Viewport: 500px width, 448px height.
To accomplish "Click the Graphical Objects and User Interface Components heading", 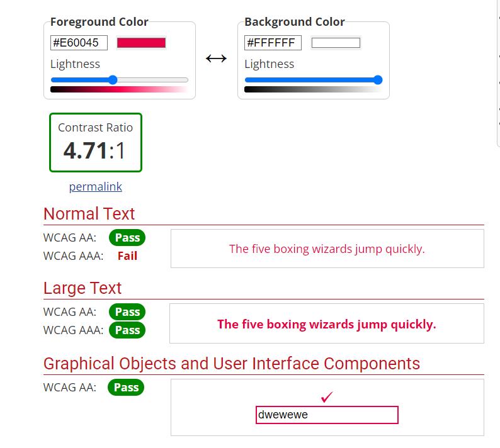I will click(232, 364).
